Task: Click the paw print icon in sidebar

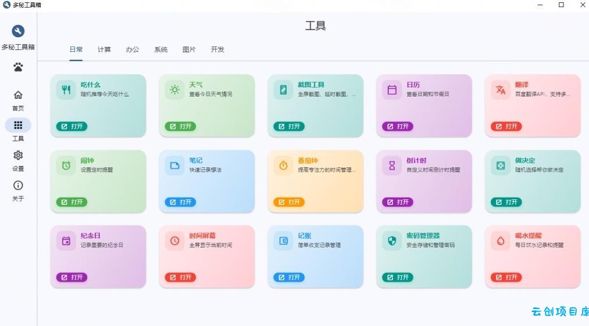Action: 18,67
